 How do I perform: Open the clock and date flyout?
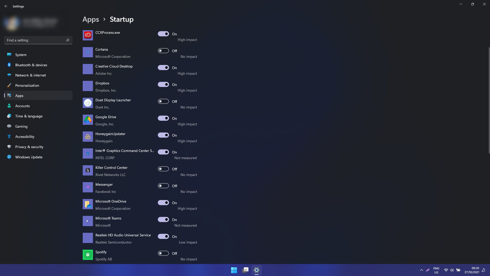click(472, 270)
